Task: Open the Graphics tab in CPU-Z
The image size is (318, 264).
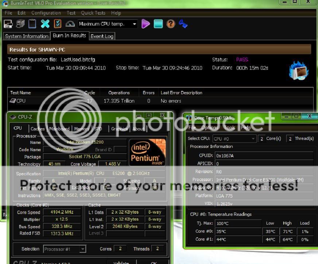Action: click(x=120, y=129)
